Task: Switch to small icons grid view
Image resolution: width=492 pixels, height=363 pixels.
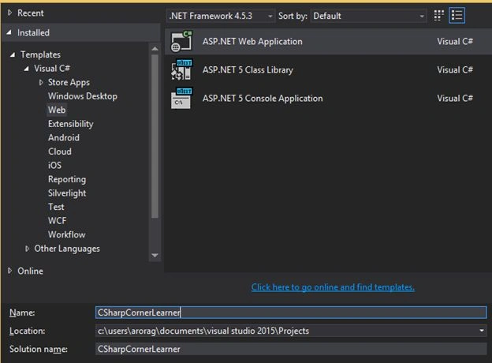Action: coord(438,15)
